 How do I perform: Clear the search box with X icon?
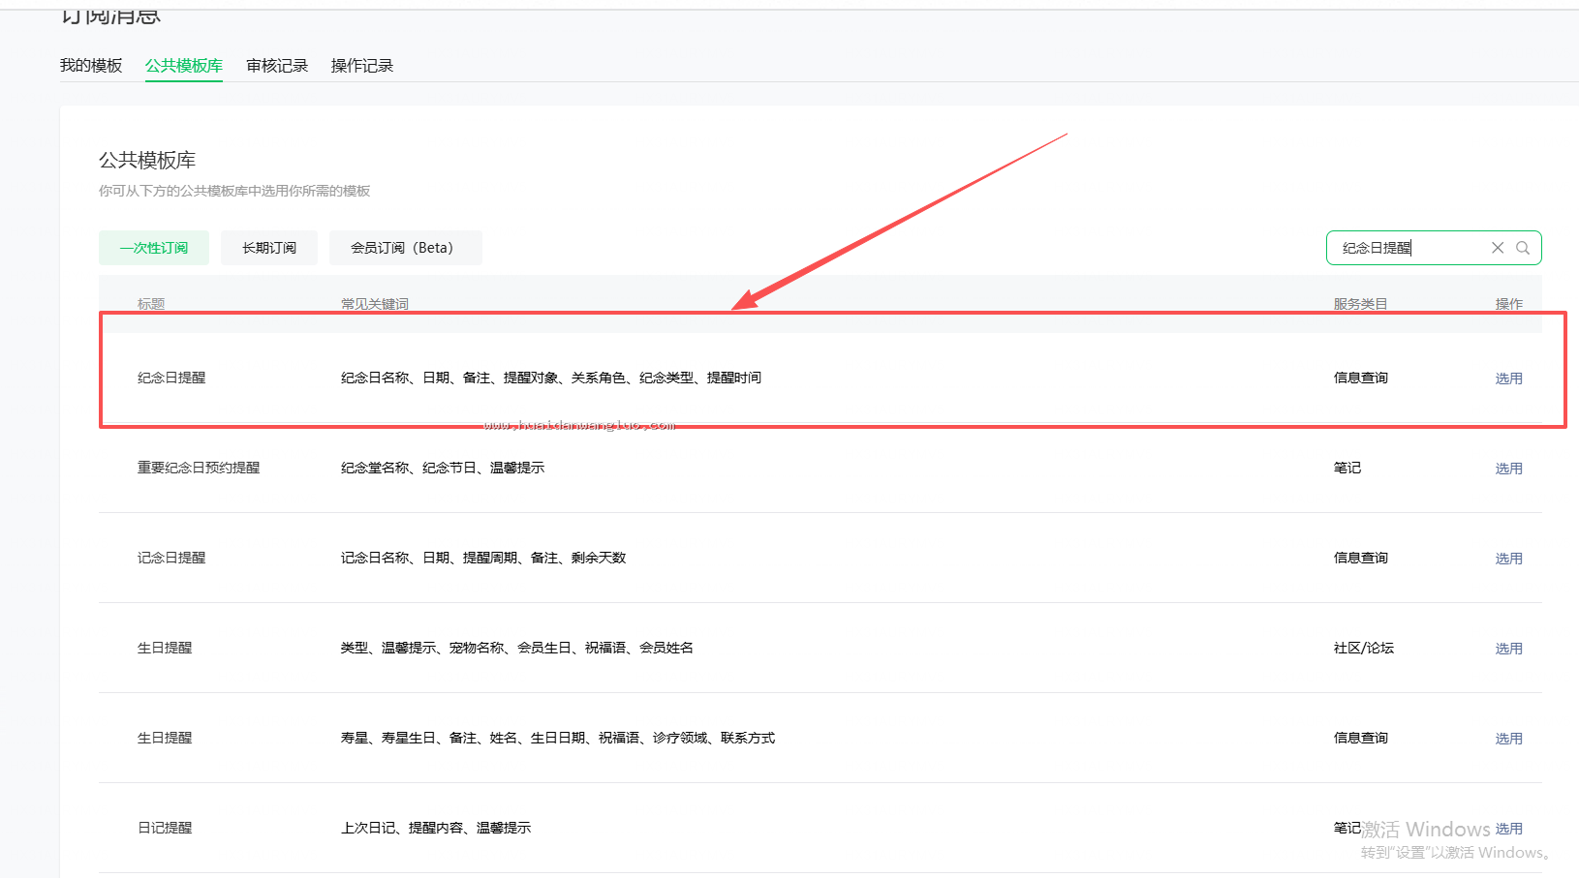tap(1498, 248)
